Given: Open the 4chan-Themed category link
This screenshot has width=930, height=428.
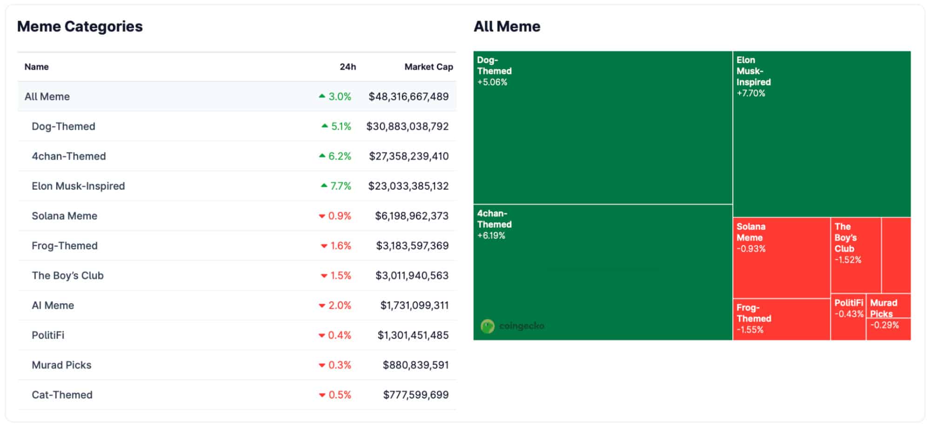Looking at the screenshot, I should (x=68, y=156).
